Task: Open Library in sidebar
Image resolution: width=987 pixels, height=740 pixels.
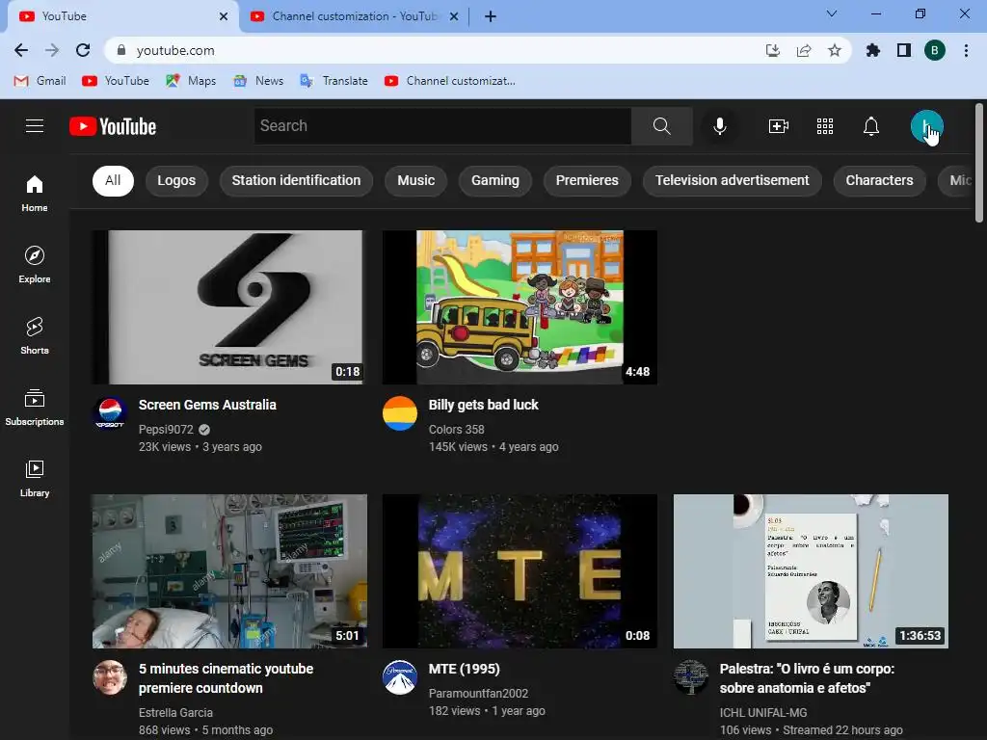Action: (35, 478)
